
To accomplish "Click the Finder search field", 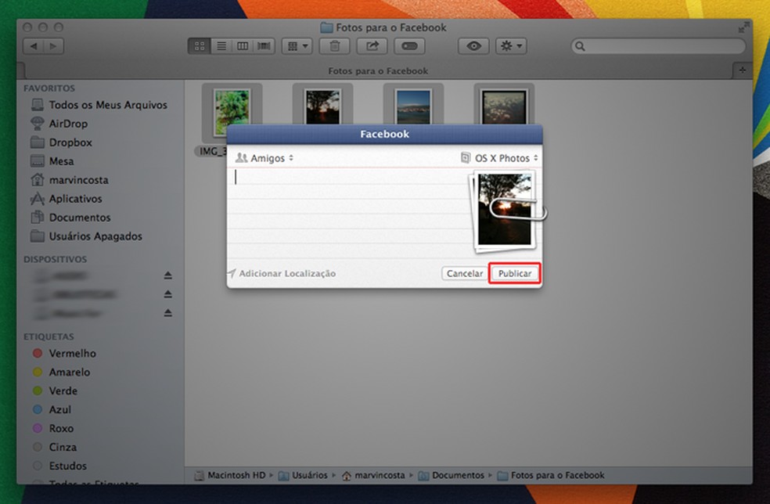I will click(x=658, y=46).
